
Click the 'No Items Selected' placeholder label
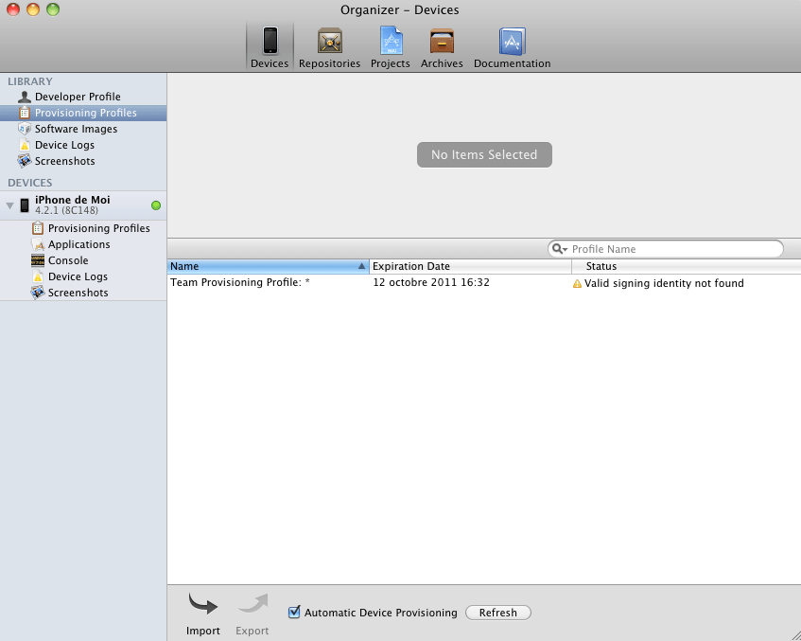coord(484,154)
